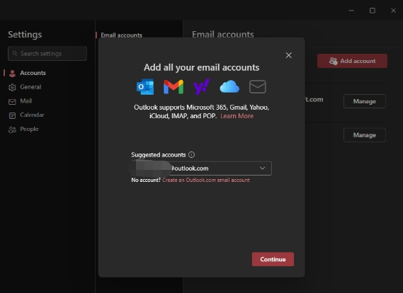Click the iCloud cloud icon
Viewport: 403px width, 293px height.
click(x=229, y=86)
